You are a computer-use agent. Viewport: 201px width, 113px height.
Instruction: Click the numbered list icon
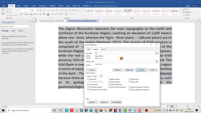57,10
